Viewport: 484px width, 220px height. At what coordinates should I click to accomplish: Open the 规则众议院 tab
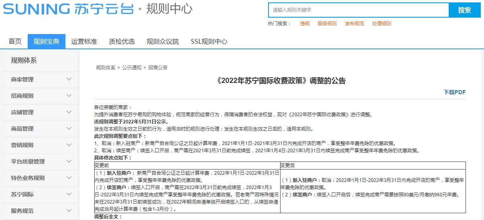(x=163, y=41)
